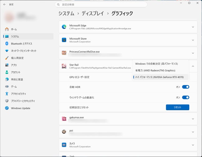Click the poi app icon
This screenshot has height=157, width=202.
[x=64, y=132]
